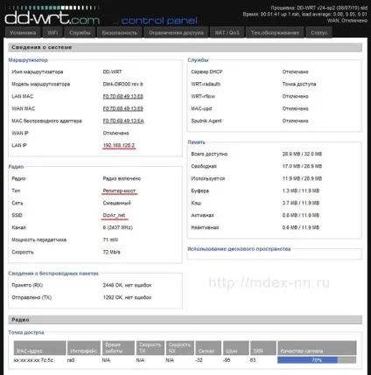The image size is (371, 375).
Task: Click the Качество сигнала column header
Action: [x=317, y=348]
